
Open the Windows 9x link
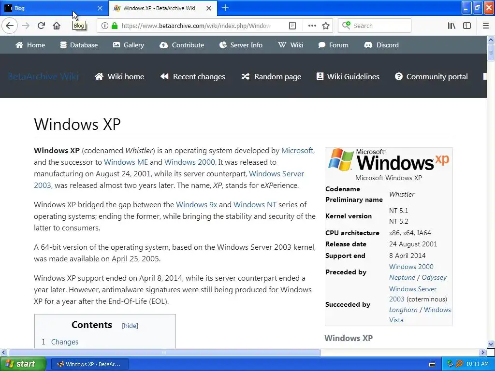[x=196, y=205]
